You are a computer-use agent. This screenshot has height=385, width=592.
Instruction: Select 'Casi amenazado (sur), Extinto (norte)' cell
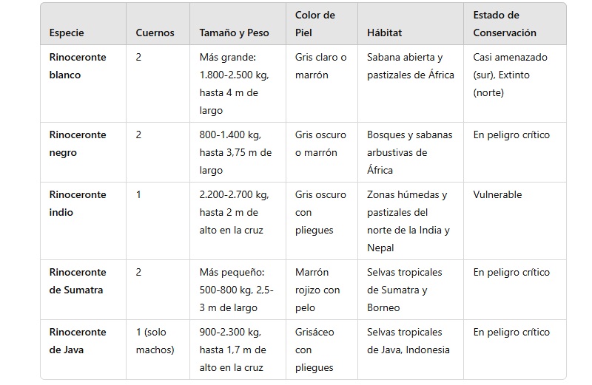pos(510,75)
